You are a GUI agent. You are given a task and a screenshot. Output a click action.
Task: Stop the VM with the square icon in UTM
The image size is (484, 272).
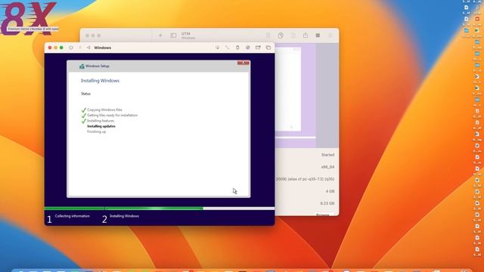(x=318, y=36)
